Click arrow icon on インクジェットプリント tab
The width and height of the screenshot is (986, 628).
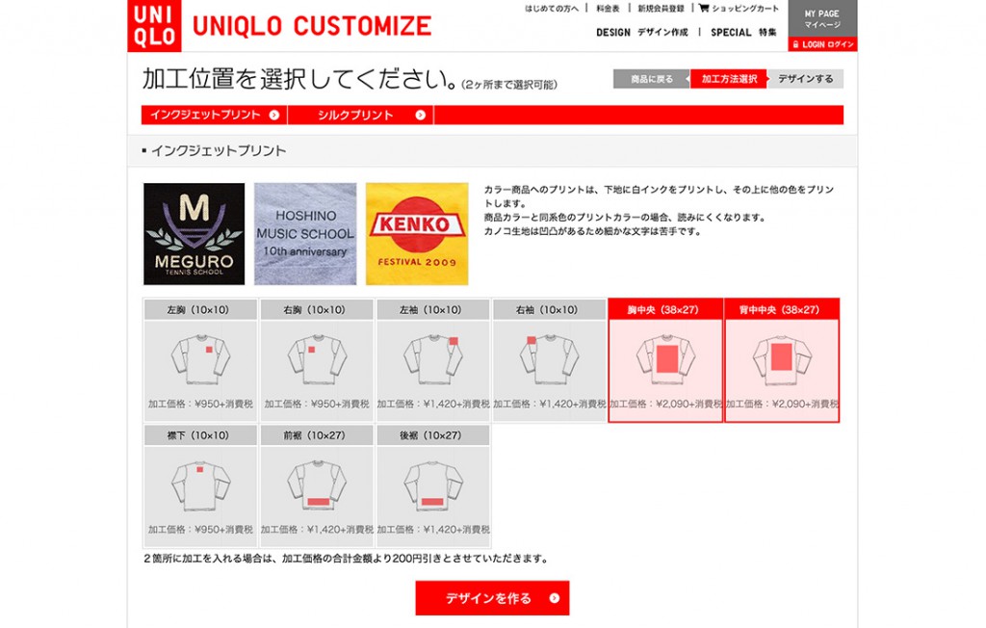click(x=274, y=115)
